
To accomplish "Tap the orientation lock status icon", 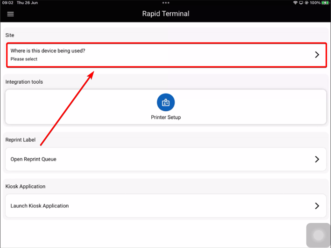I will coord(306,3).
